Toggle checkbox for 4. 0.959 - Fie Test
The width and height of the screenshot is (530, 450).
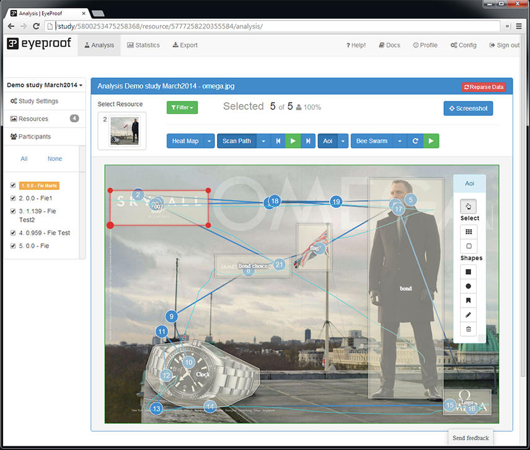(13, 233)
